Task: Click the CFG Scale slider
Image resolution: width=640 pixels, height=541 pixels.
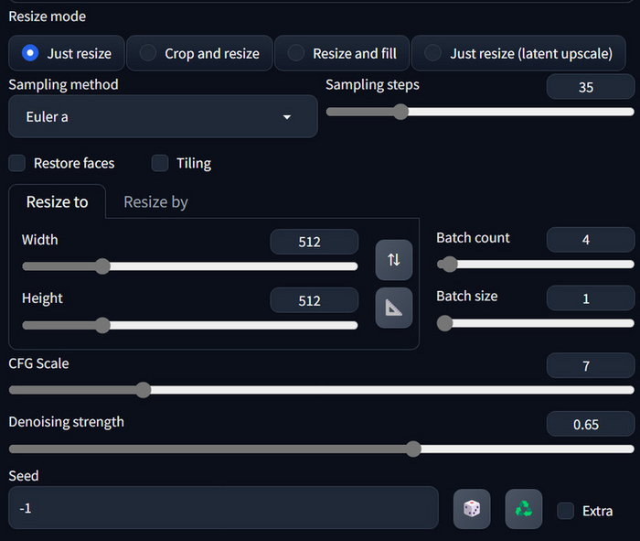Action: (x=320, y=389)
